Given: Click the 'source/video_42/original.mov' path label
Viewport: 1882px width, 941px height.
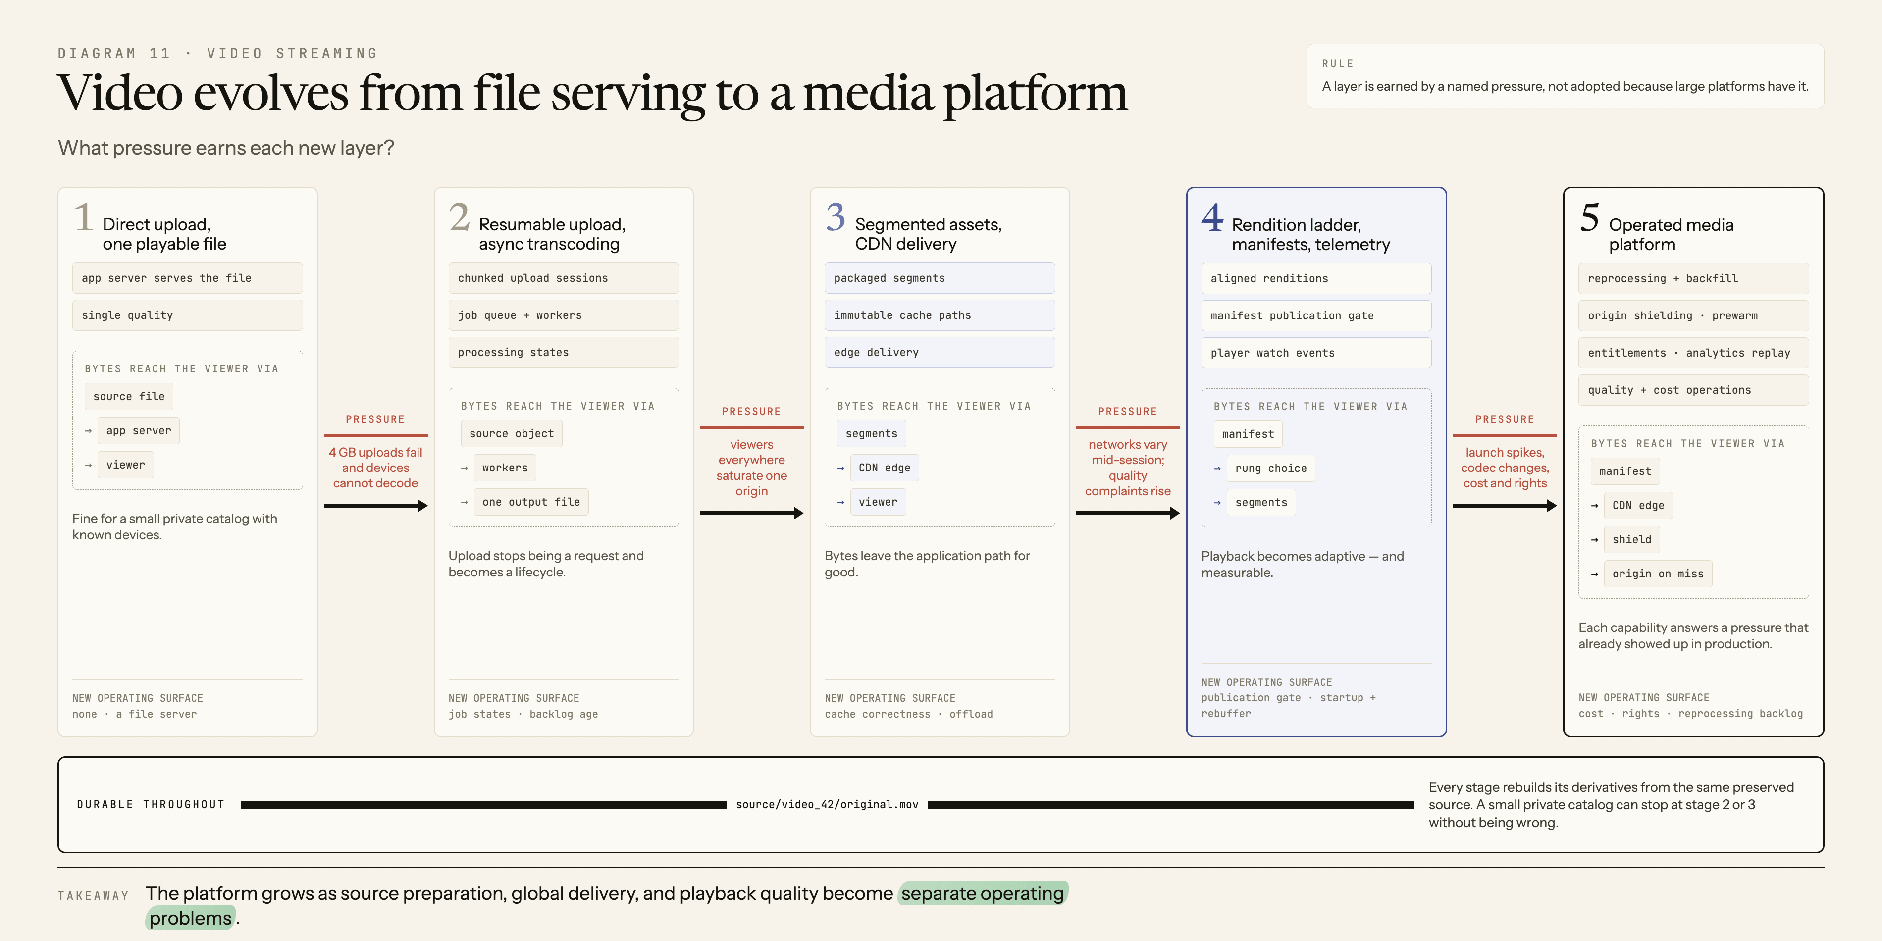Looking at the screenshot, I should [826, 805].
